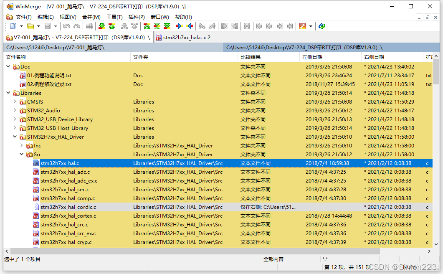The width and height of the screenshot is (443, 274).
Task: Click the Options wrench toolbar icon
Action: [x=302, y=26]
